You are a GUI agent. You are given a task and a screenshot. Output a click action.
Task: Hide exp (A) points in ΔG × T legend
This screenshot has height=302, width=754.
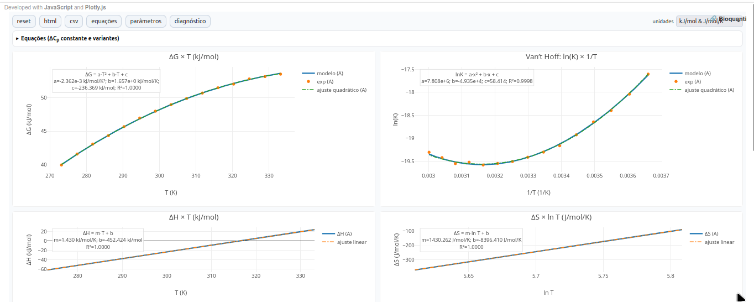click(325, 82)
